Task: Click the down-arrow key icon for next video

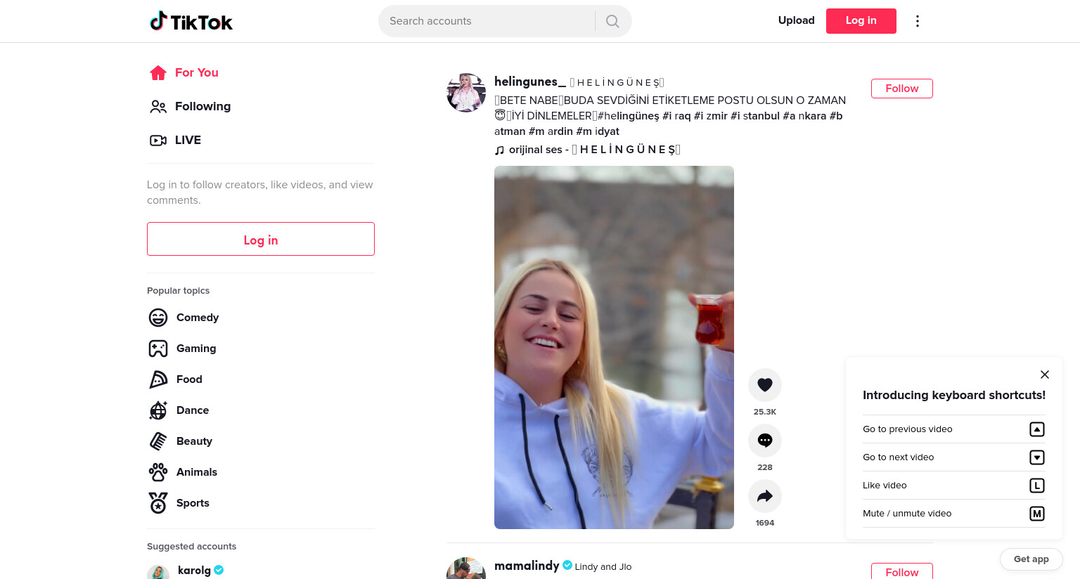Action: tap(1037, 457)
